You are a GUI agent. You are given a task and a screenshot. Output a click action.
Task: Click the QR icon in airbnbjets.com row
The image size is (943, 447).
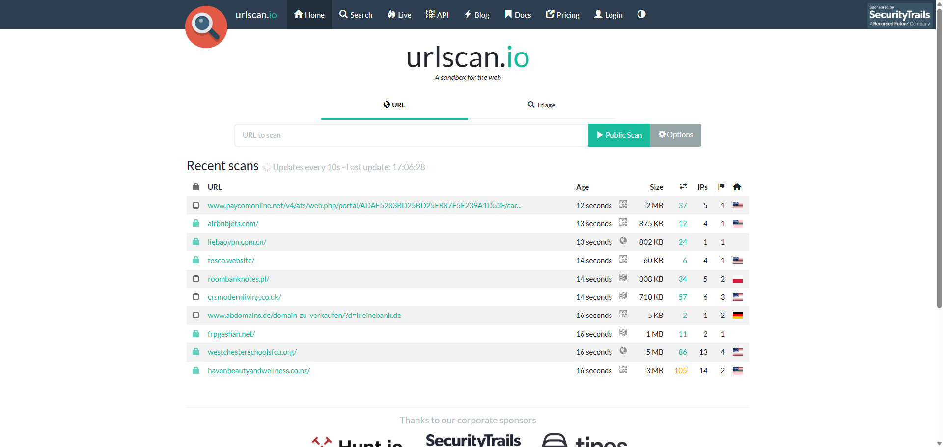[623, 222]
